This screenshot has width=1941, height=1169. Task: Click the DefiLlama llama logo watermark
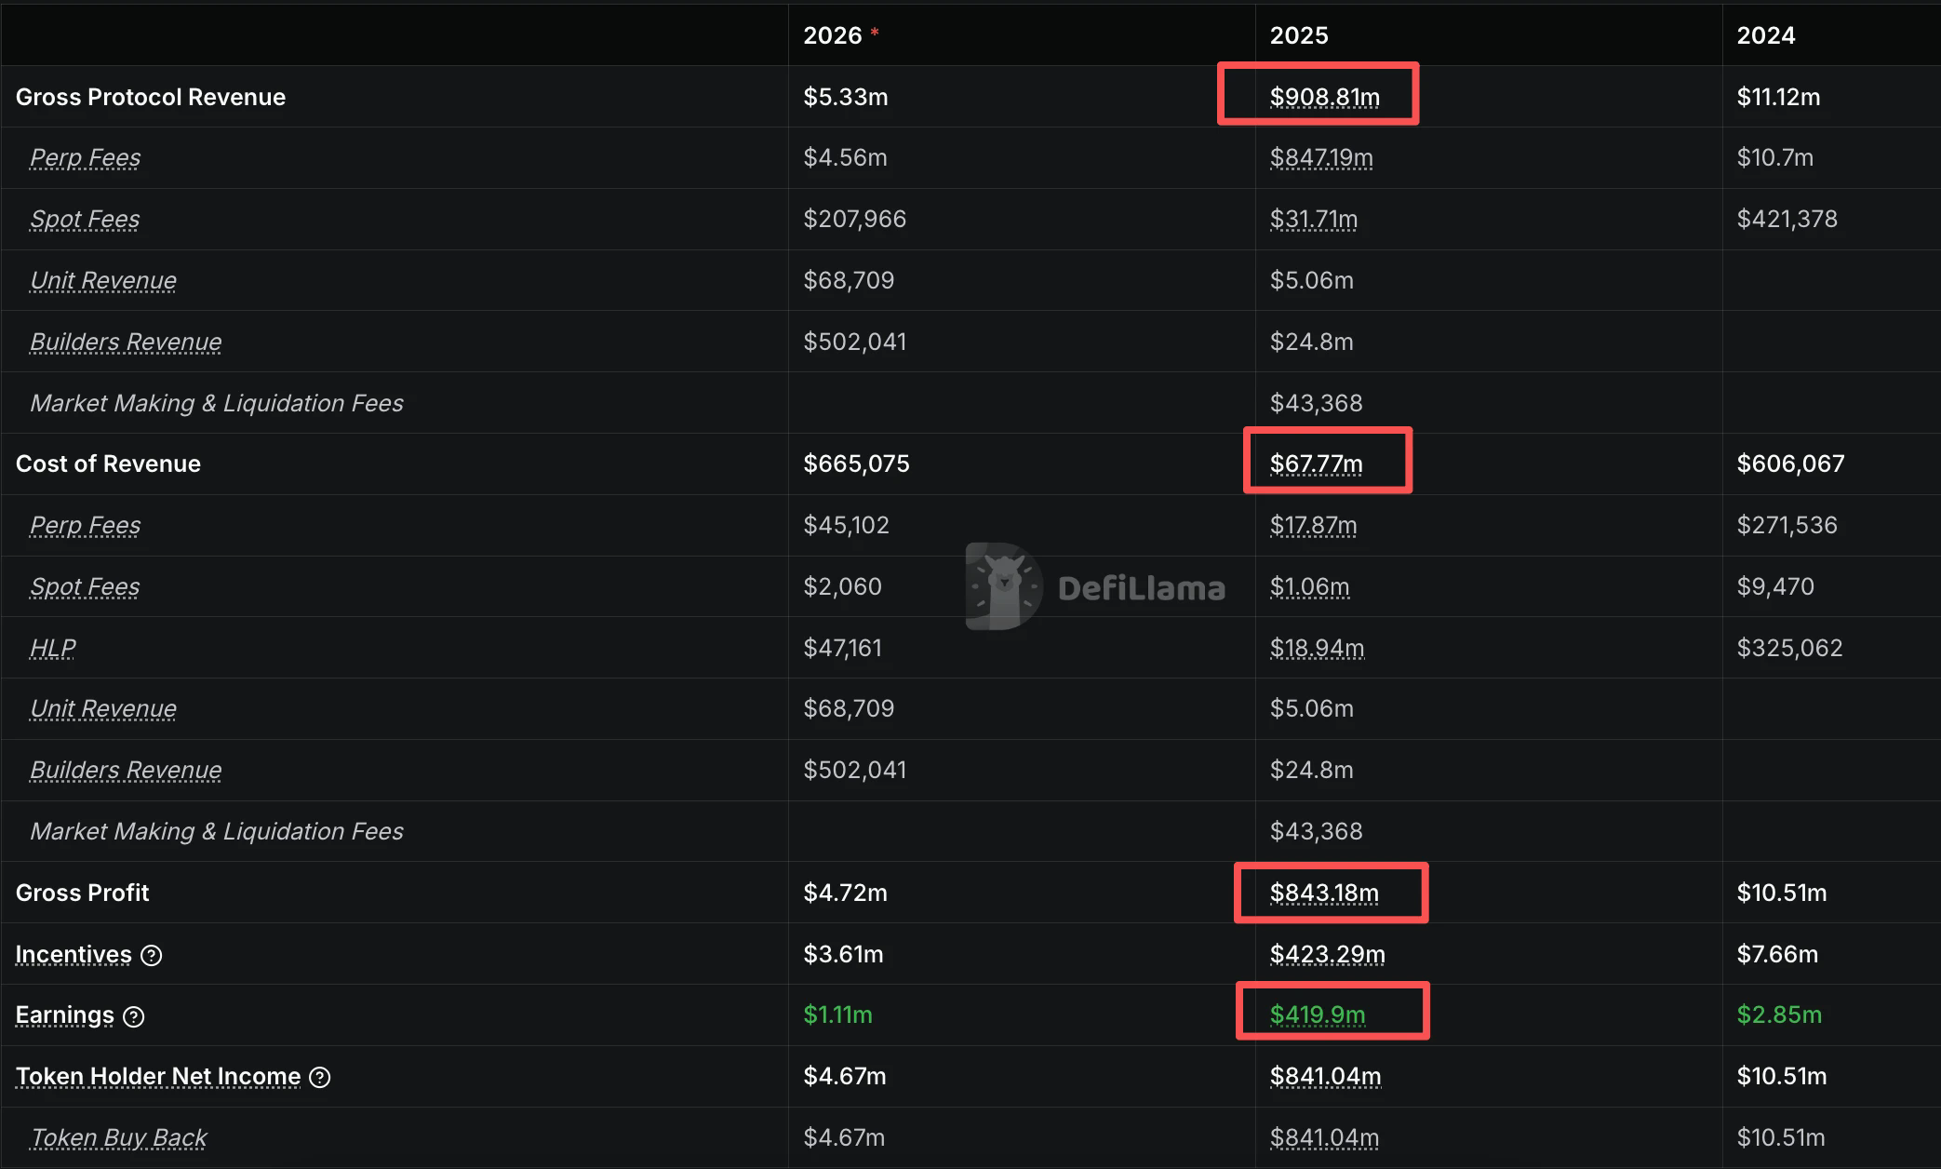(x=1003, y=586)
